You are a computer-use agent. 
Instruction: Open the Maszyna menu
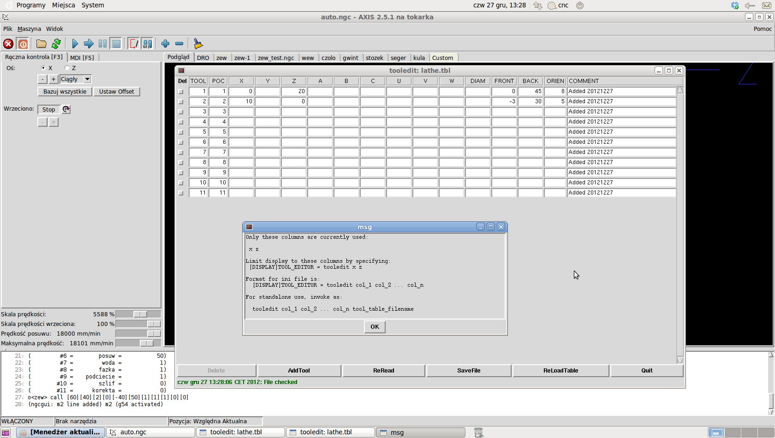coord(29,29)
